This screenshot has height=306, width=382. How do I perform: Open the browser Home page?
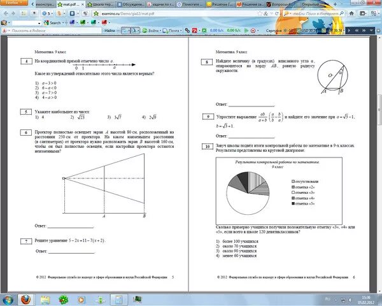pos(351,13)
